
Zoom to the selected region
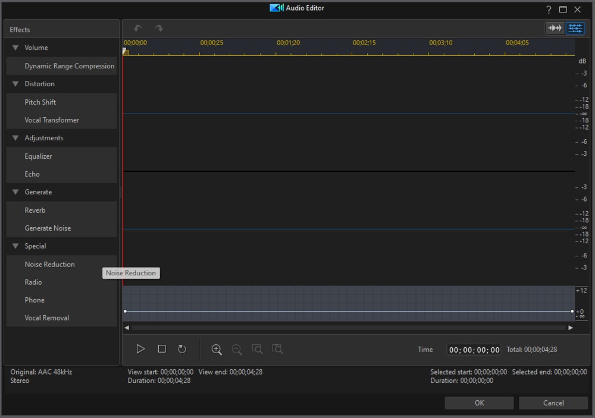click(256, 349)
